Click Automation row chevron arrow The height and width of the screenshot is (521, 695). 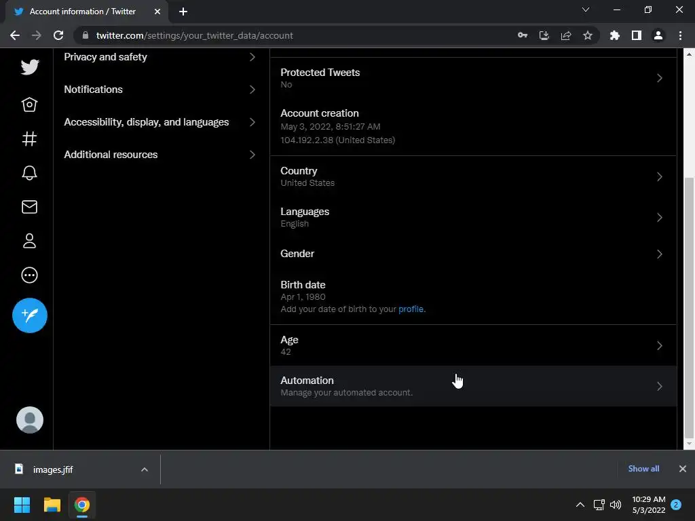point(660,386)
